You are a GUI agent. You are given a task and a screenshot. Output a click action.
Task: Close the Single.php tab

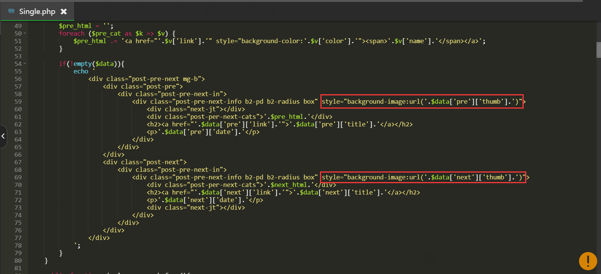[64, 11]
